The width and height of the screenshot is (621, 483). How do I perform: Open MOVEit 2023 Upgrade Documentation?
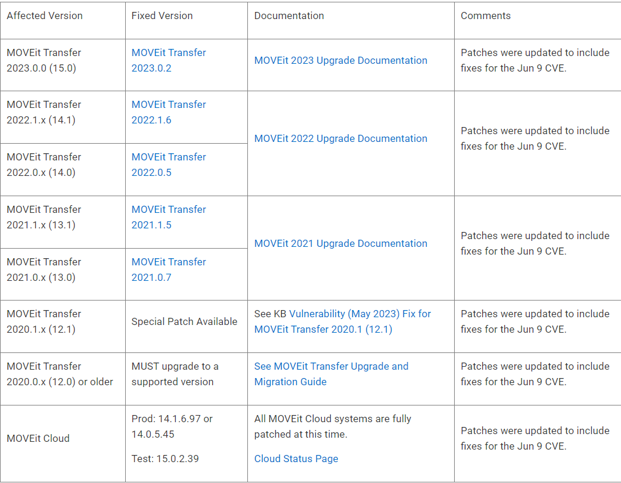pyautogui.click(x=340, y=60)
